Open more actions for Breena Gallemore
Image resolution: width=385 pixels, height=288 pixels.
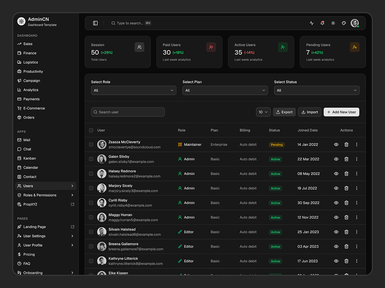click(357, 247)
